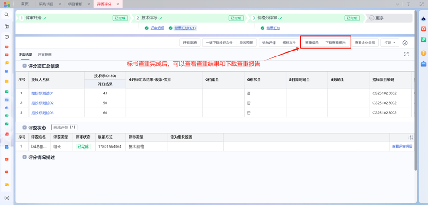Switch to the 首页 tab

coord(24,5)
